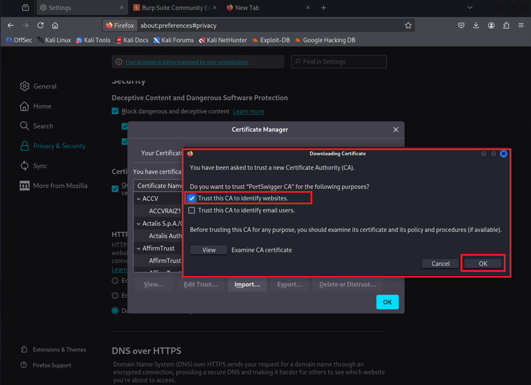Open the Kali Tools bookmark

tap(93, 40)
